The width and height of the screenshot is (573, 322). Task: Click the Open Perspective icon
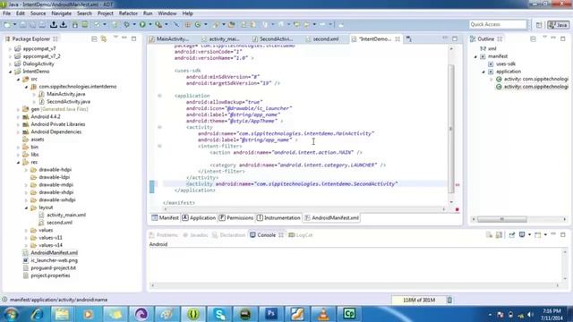pos(539,24)
